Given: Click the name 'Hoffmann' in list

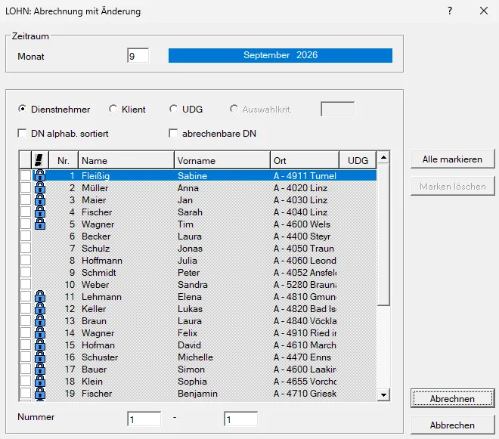Looking at the screenshot, I should pyautogui.click(x=102, y=260).
